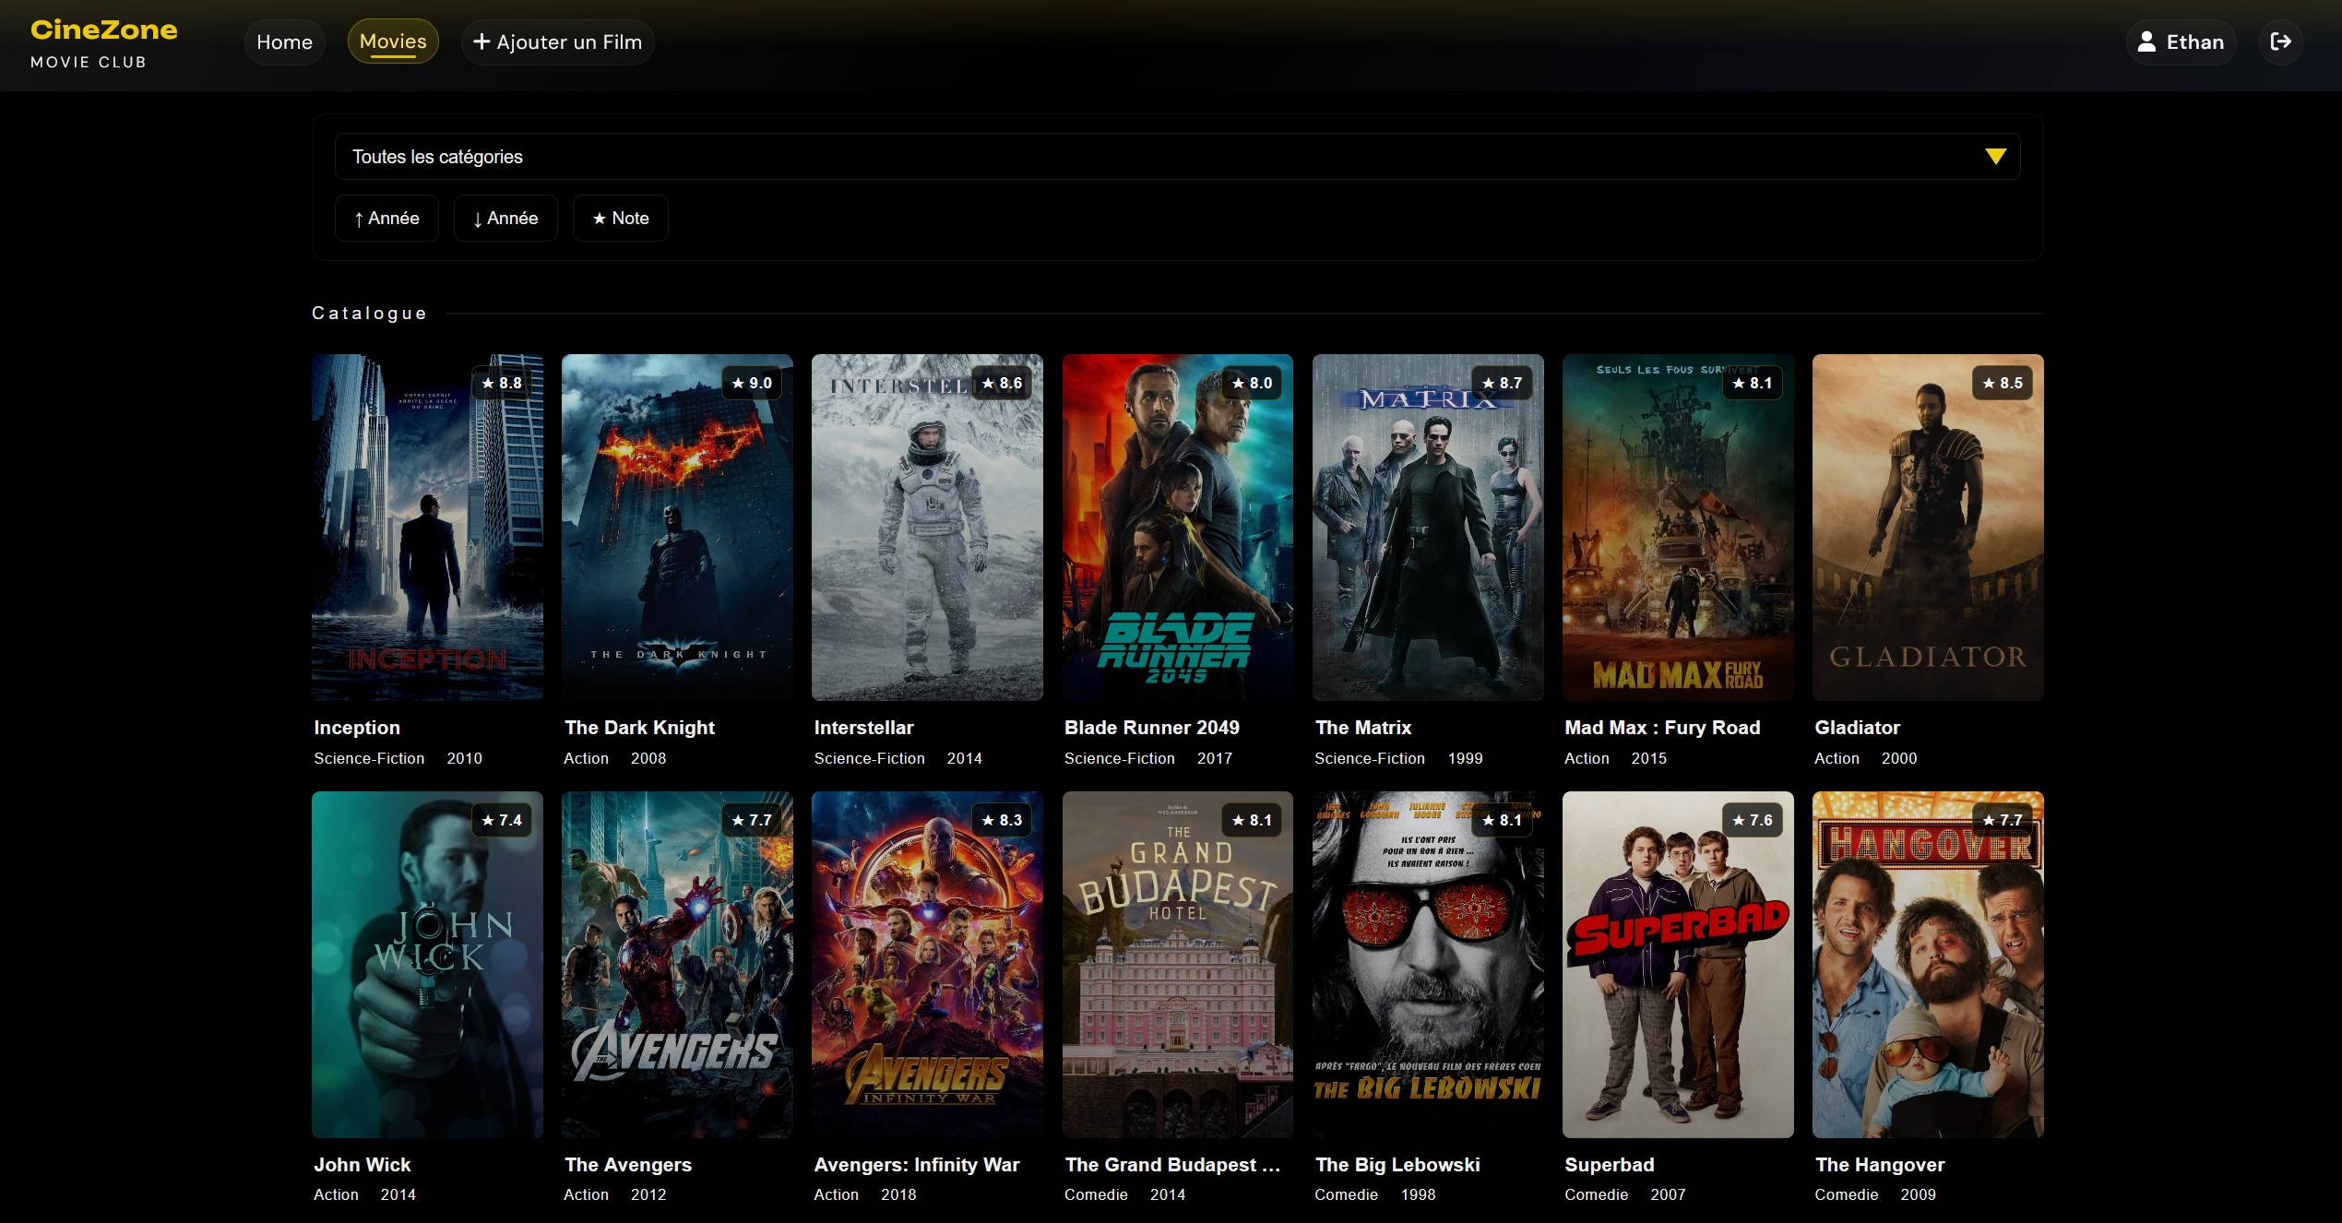Open the Inception poster

point(427,528)
